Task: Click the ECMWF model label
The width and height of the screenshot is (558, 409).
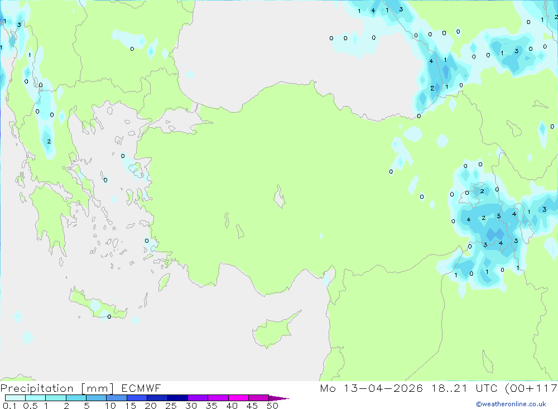Action: tap(141, 388)
